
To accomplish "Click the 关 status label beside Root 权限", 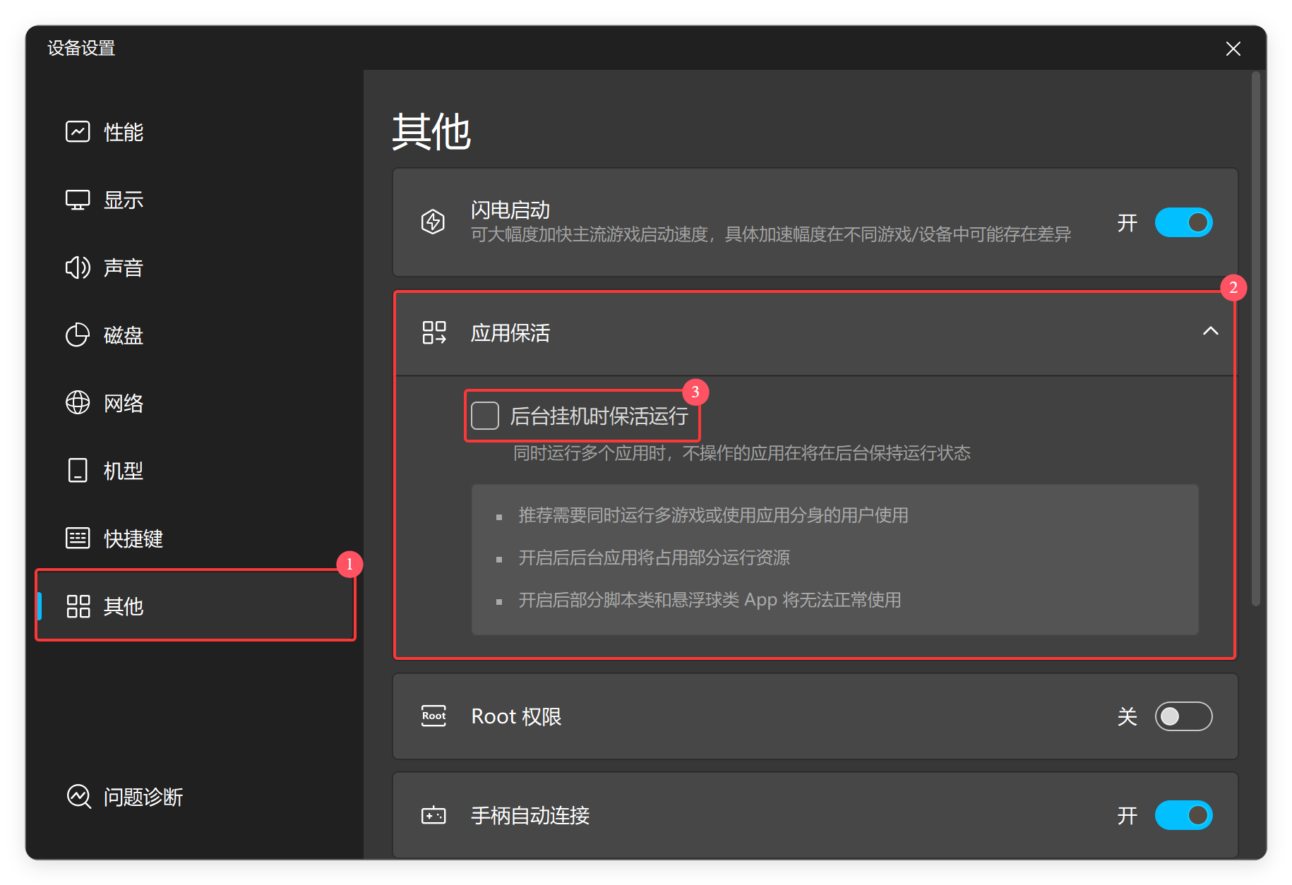I will (1127, 717).
